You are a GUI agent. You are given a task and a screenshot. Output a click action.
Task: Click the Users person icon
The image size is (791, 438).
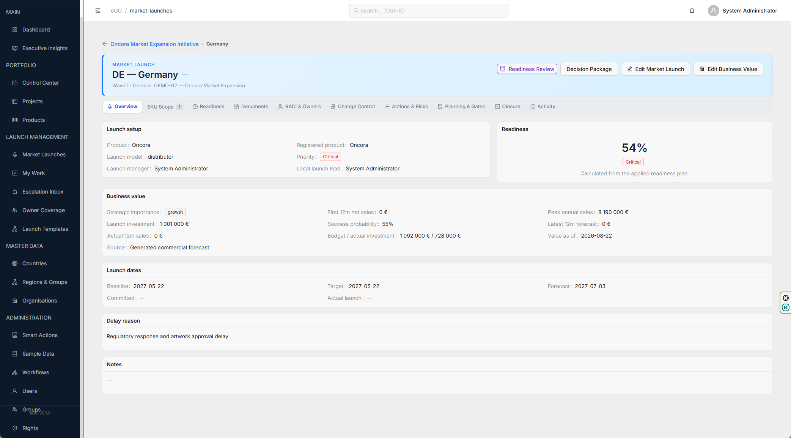coord(15,391)
